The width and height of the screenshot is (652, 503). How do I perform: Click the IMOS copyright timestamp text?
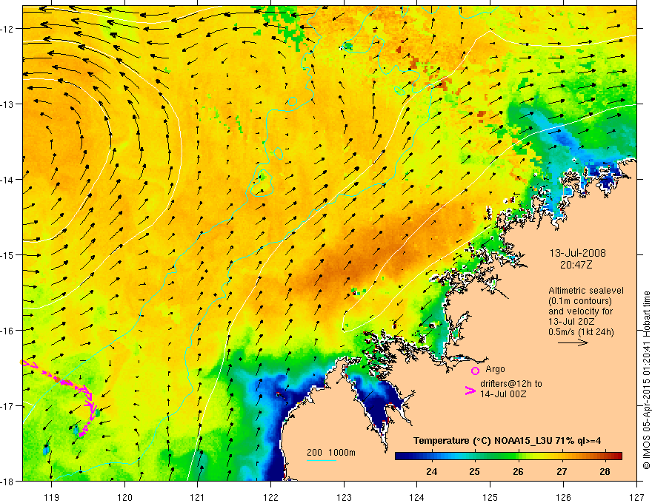point(646,380)
